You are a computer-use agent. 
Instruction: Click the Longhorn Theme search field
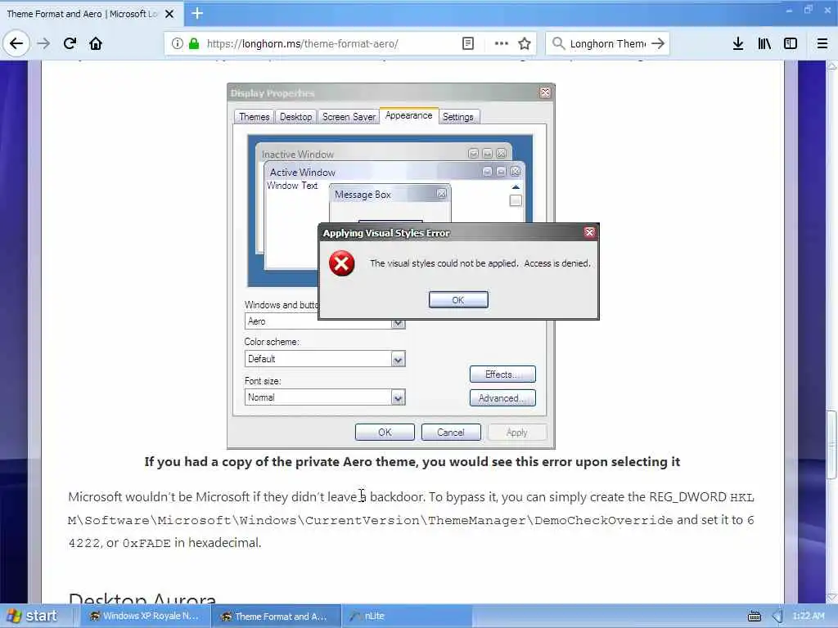click(x=608, y=44)
